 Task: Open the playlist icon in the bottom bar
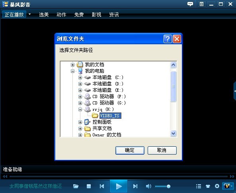point(199,186)
